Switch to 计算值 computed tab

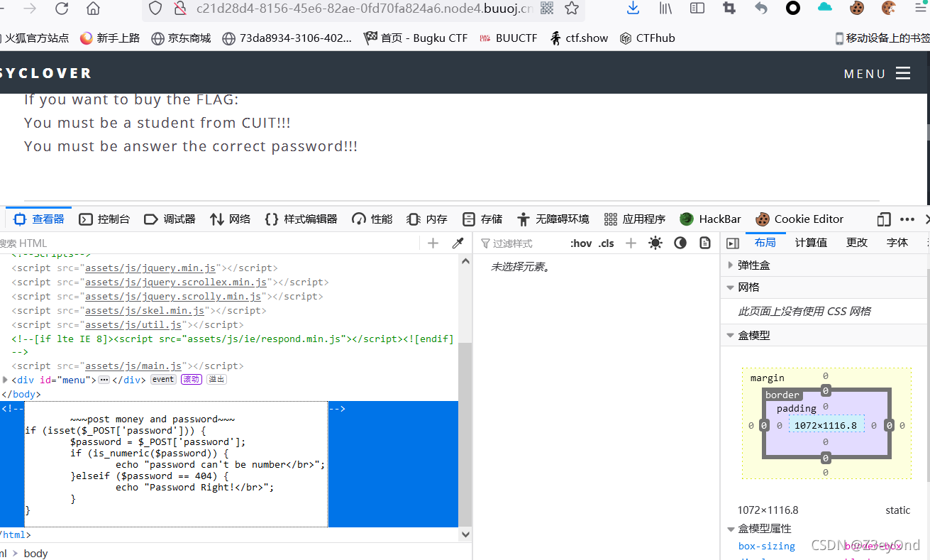pos(811,243)
